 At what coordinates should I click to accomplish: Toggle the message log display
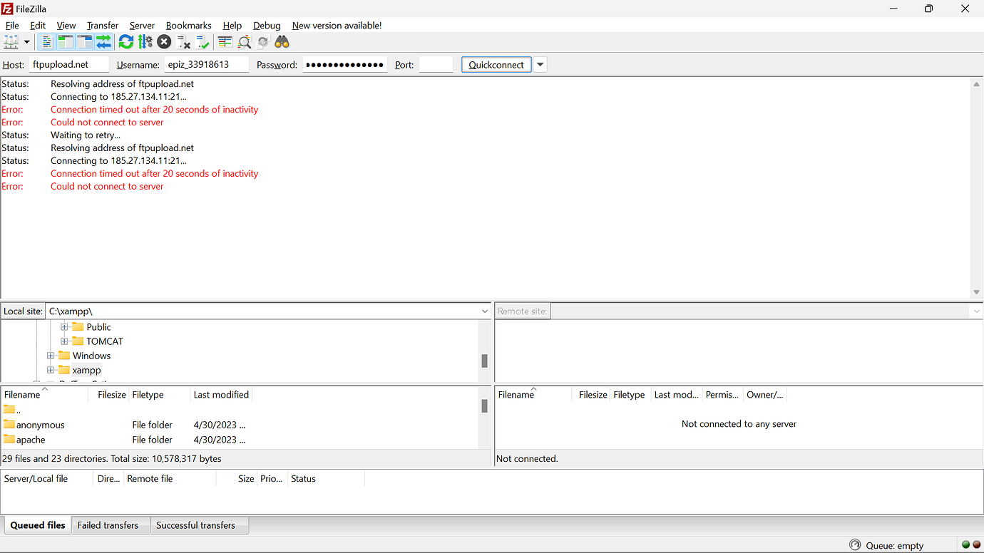[47, 42]
